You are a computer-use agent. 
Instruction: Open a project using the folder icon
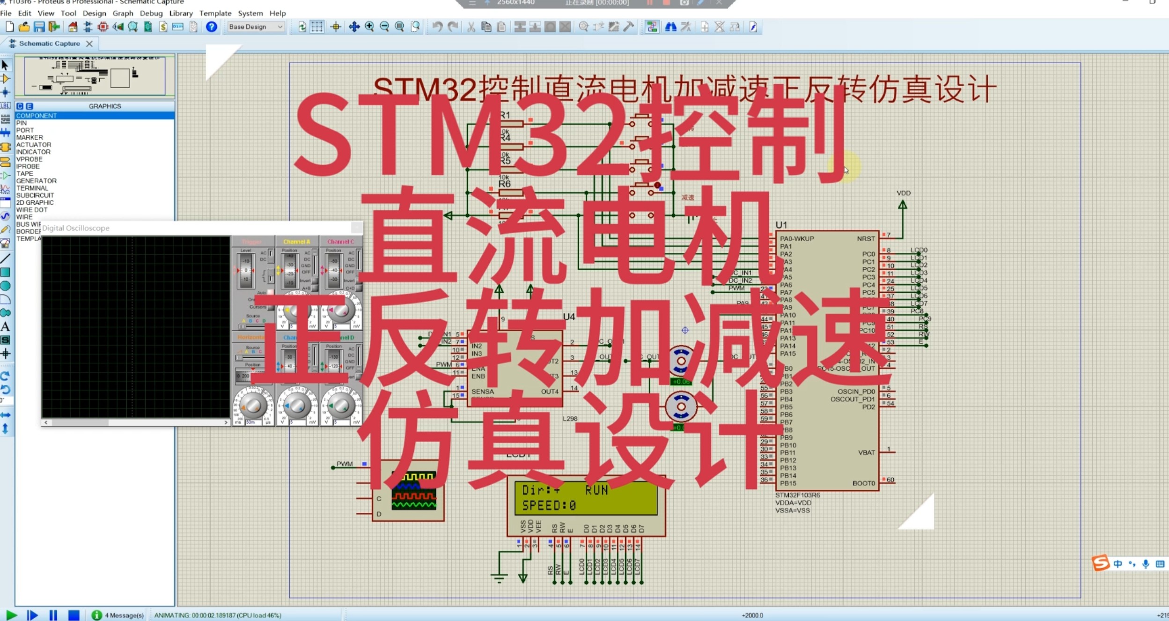24,27
